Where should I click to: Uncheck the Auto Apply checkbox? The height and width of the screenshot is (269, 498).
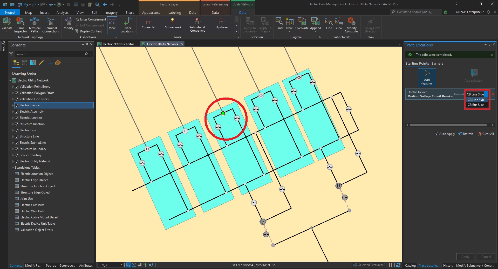(x=436, y=134)
